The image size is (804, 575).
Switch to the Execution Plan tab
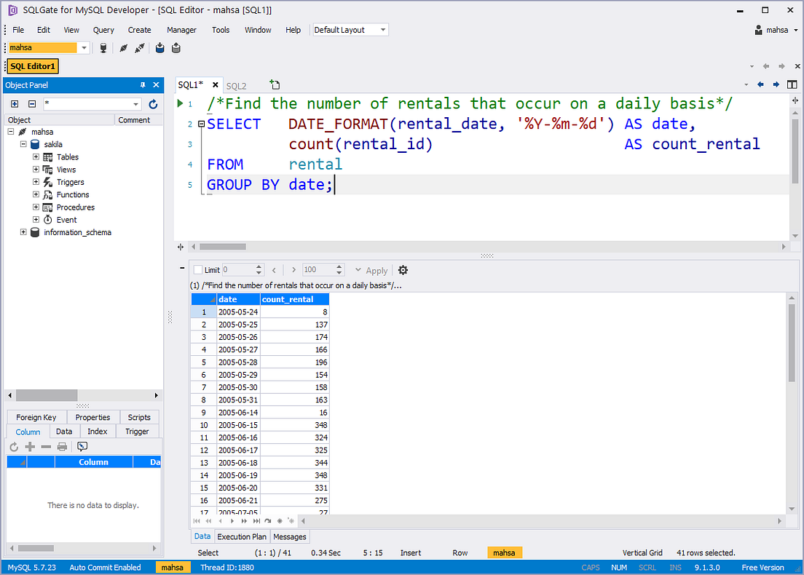click(x=241, y=536)
